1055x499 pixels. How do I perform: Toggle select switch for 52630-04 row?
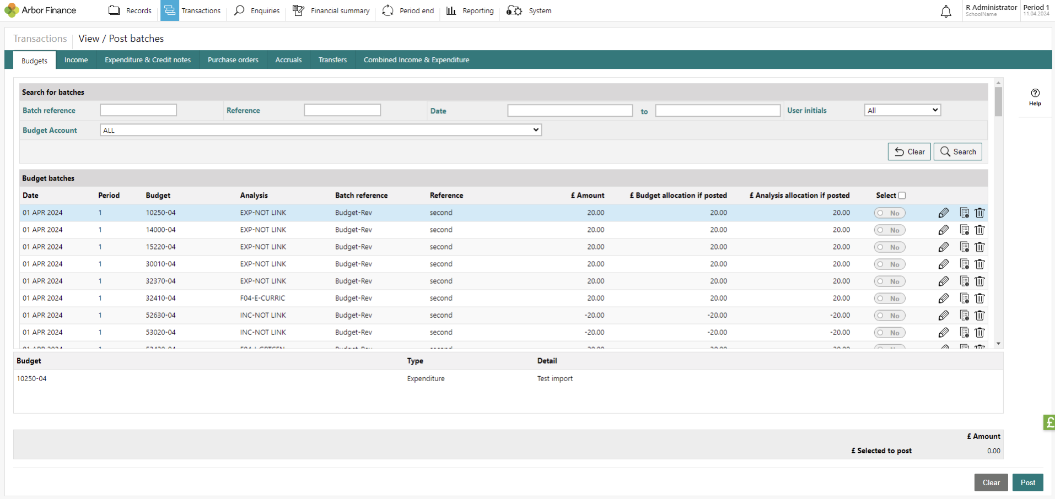point(889,316)
